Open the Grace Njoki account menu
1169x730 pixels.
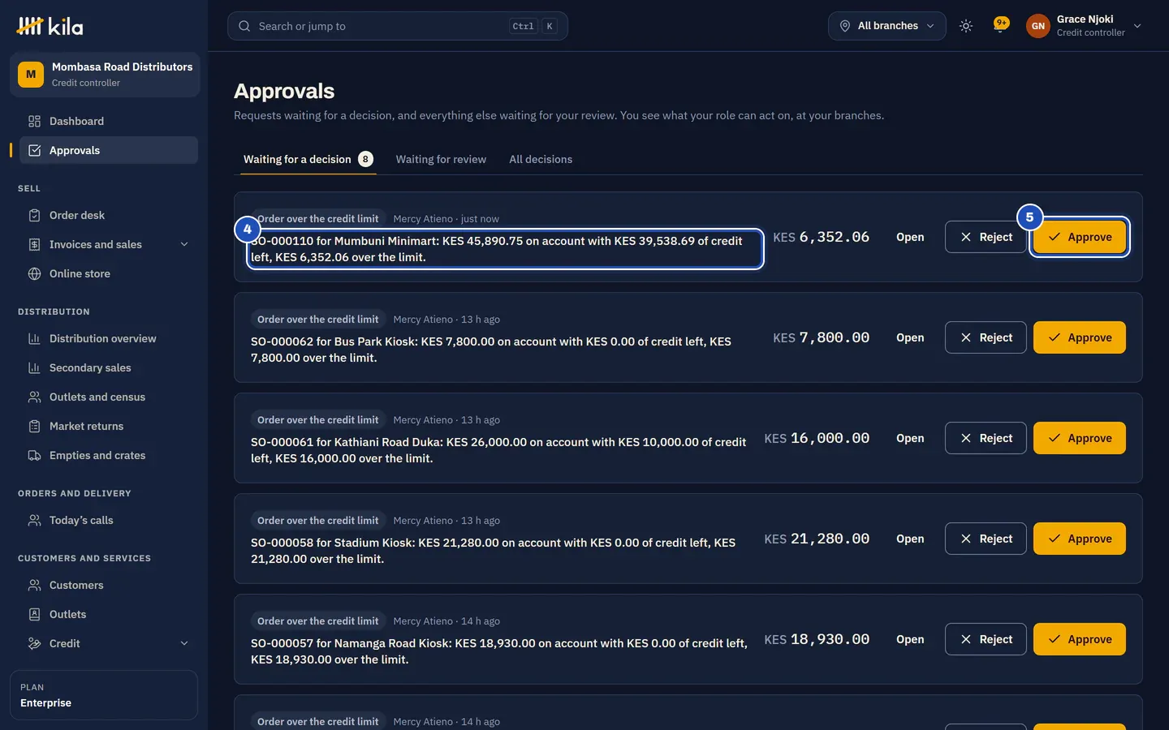pyautogui.click(x=1084, y=26)
